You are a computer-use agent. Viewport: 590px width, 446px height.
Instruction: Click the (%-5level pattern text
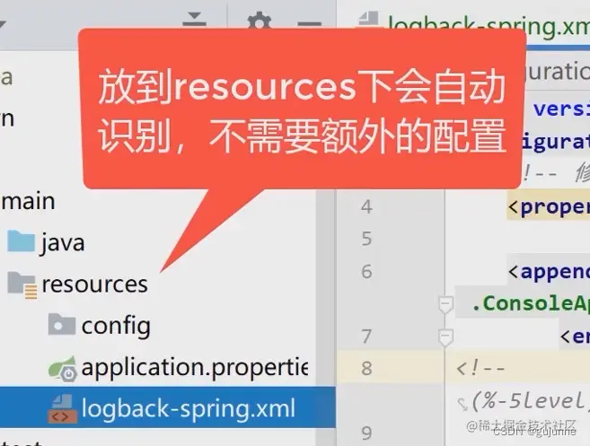pos(529,401)
